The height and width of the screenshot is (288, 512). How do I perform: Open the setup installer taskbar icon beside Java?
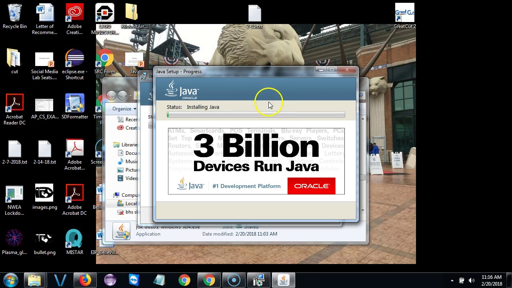tap(259, 280)
